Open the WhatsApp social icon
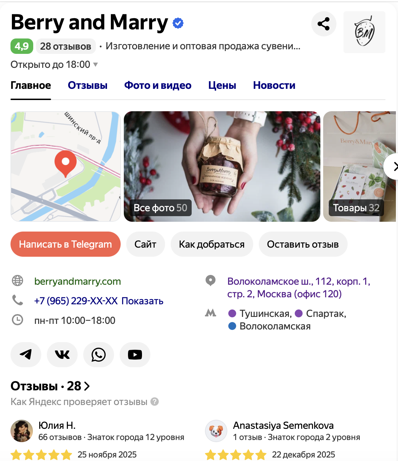This screenshot has height=461, width=398. (99, 355)
